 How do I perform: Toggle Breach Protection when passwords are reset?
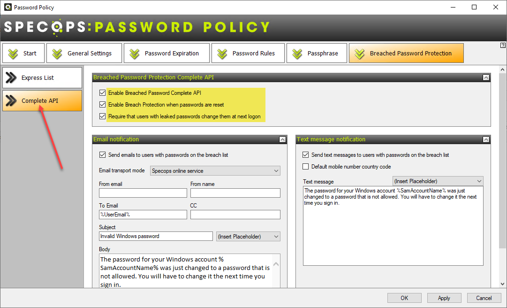point(103,105)
